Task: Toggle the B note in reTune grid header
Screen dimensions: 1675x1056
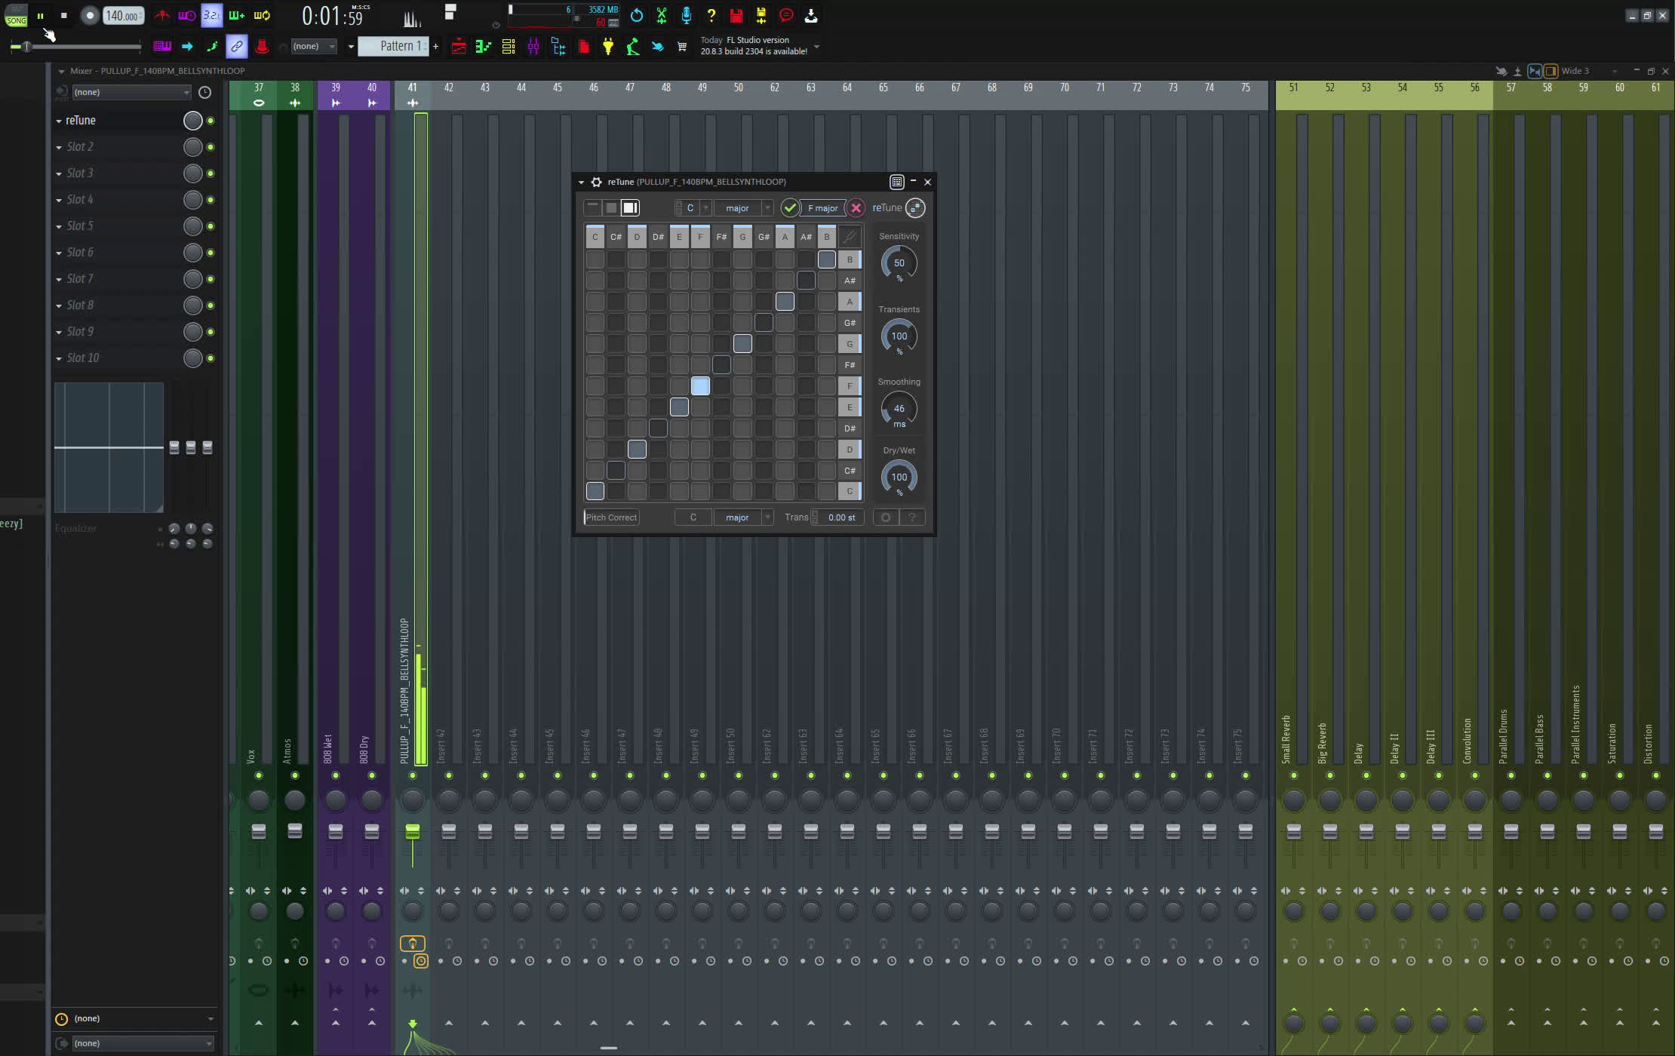Action: tap(826, 237)
